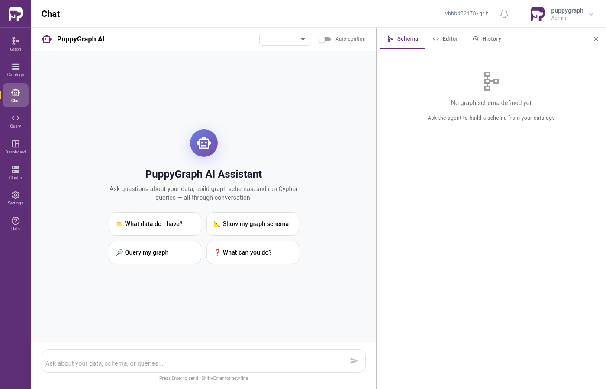Click 'Query my graph' suggestion

[155, 252]
